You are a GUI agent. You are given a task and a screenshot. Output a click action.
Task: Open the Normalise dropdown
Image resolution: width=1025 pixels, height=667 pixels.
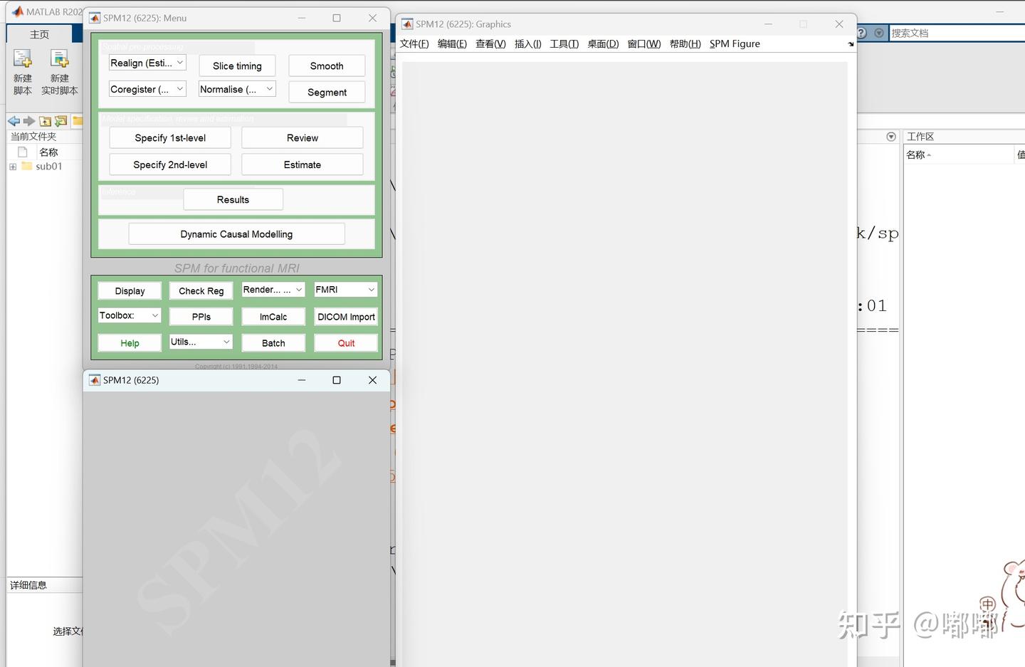tap(237, 90)
